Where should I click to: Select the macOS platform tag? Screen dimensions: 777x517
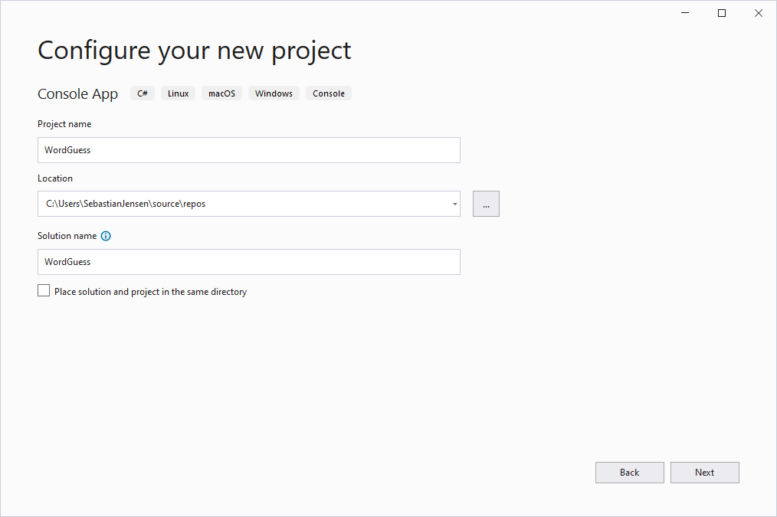tap(221, 93)
